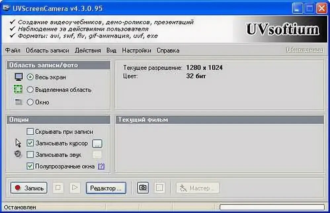Open the Справка menu
The height and width of the screenshot is (213, 330).
168,51
